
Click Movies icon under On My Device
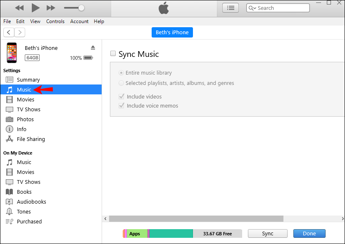click(9, 172)
